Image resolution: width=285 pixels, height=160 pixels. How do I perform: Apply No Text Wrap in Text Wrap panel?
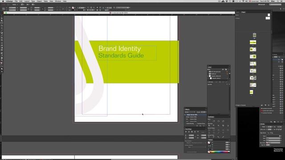click(186, 132)
